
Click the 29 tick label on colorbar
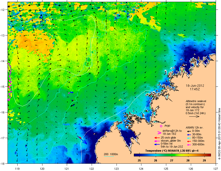coord(204,160)
